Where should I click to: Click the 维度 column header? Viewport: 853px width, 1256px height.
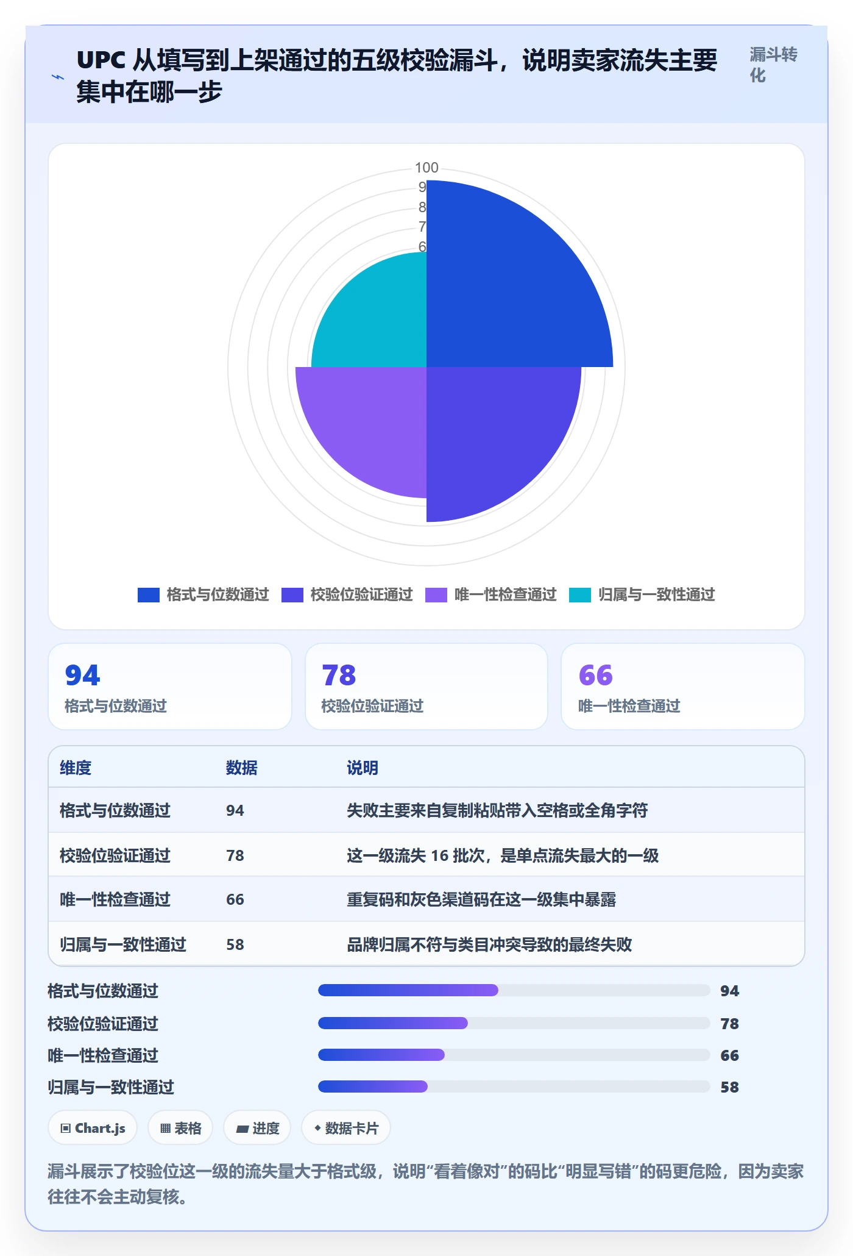pos(76,768)
